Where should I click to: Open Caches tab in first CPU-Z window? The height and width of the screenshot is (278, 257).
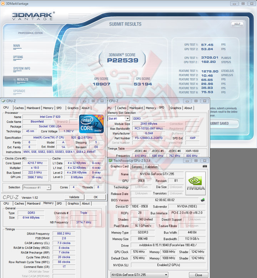tap(19, 108)
